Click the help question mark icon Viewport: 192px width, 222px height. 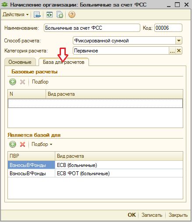point(72,15)
